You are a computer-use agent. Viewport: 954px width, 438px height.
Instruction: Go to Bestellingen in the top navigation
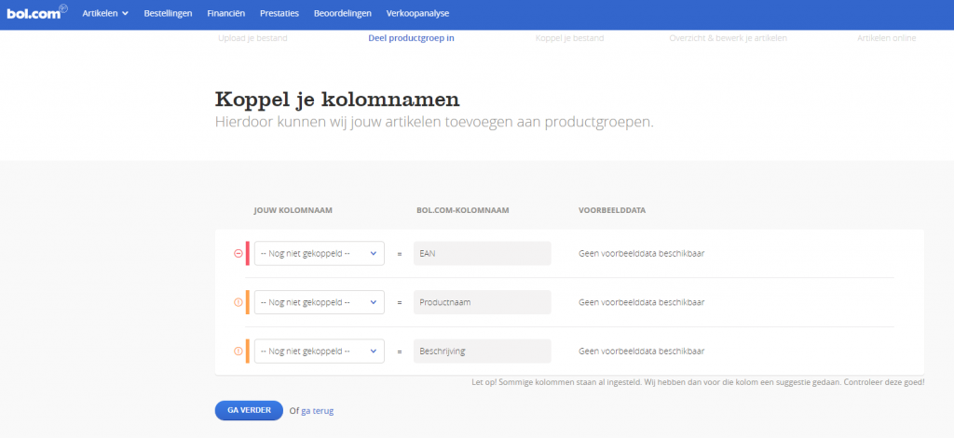point(168,13)
